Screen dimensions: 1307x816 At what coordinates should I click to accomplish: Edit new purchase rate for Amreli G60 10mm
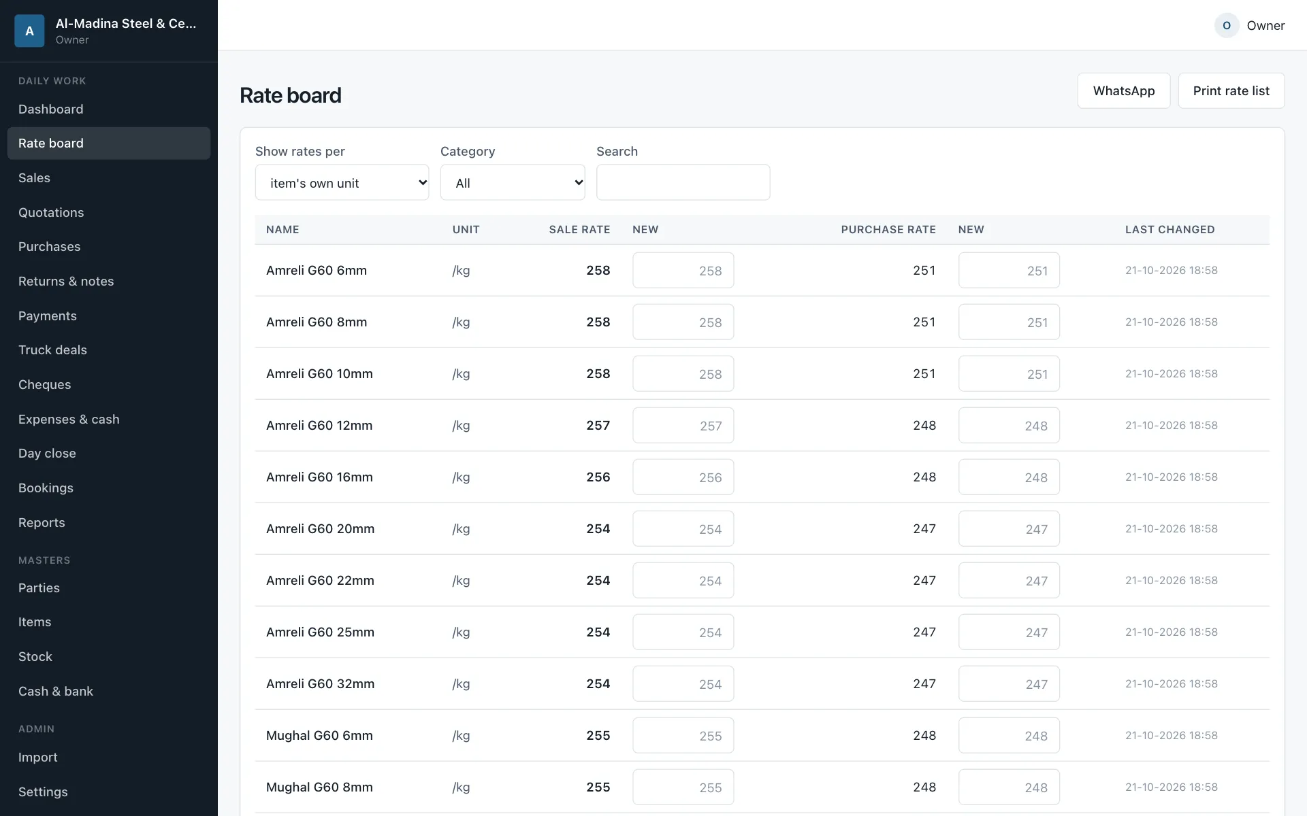tap(1009, 373)
